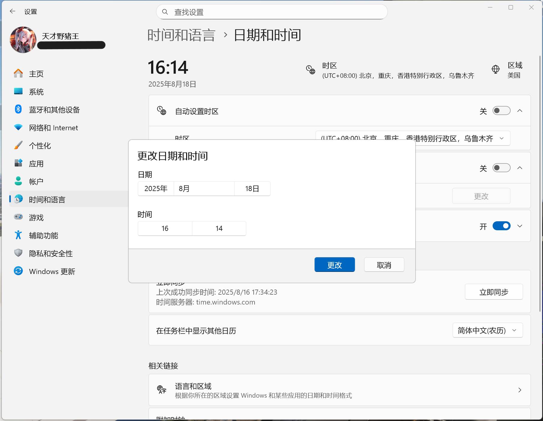Open 网络和 Internet in the sidebar

pyautogui.click(x=53, y=128)
